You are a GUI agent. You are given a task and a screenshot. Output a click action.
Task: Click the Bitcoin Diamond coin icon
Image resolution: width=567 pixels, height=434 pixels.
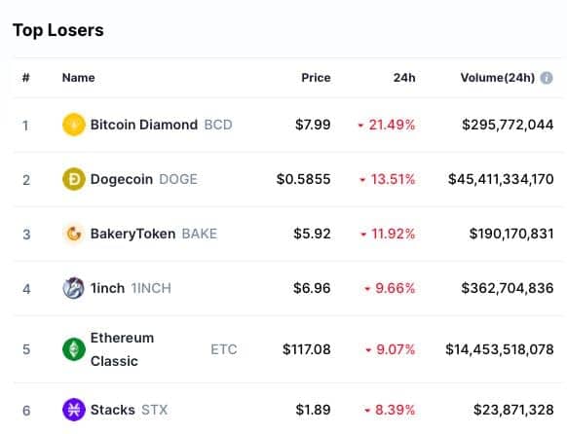click(x=74, y=125)
